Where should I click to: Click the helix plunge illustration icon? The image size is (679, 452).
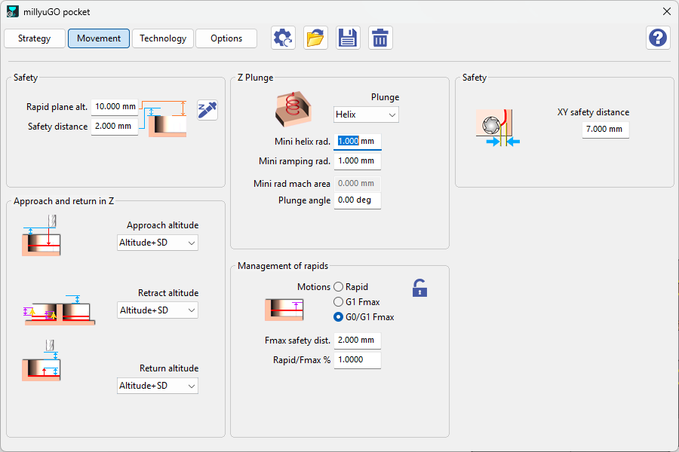pos(293,108)
